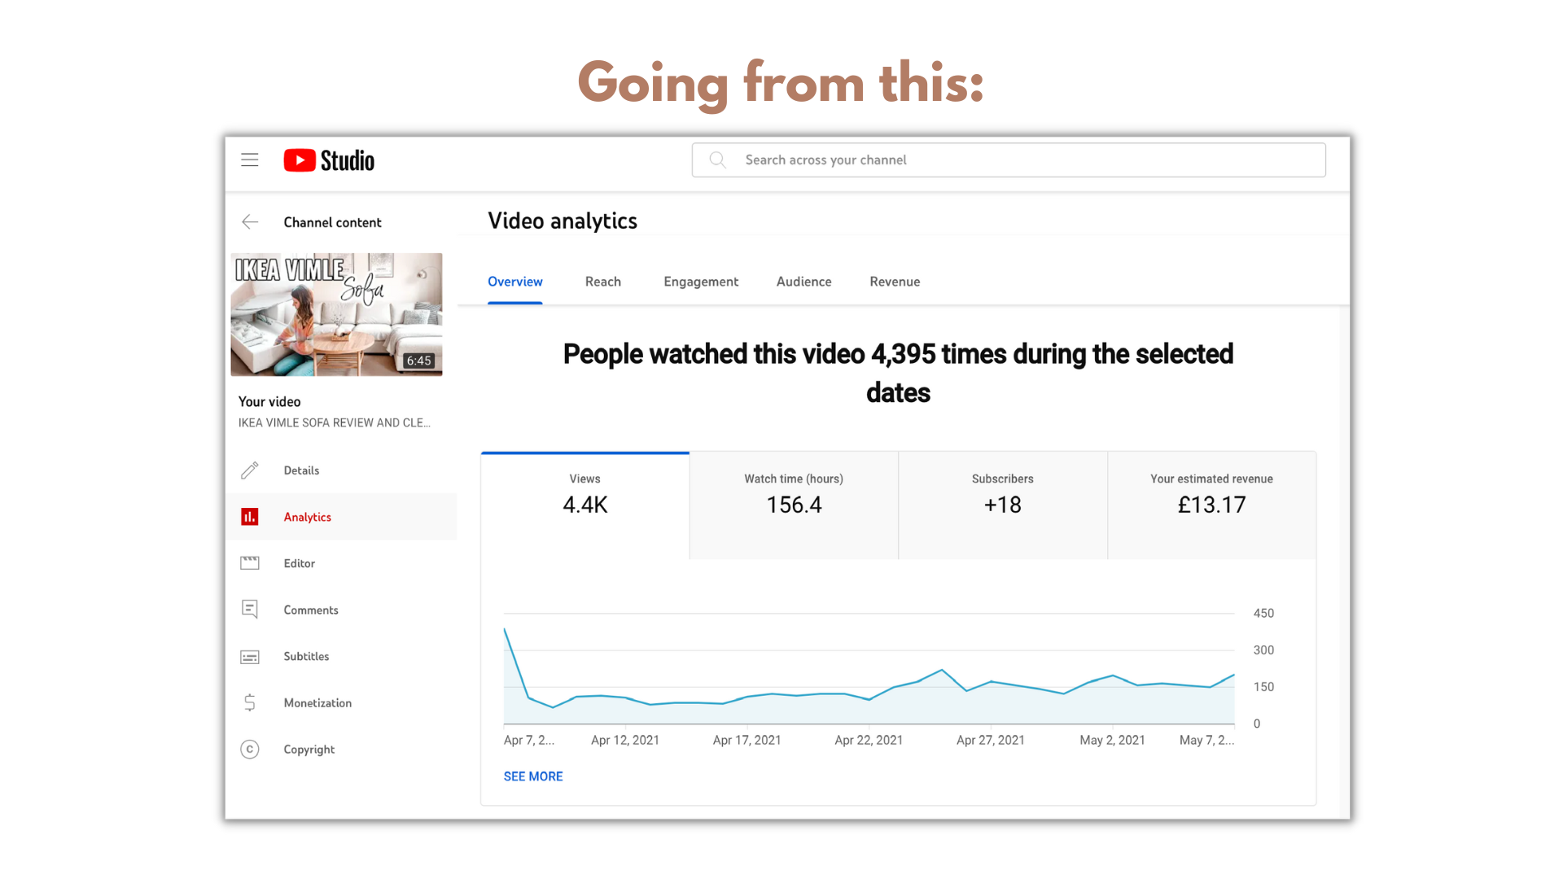Image resolution: width=1563 pixels, height=879 pixels.
Task: Click the Monetization dollar icon
Action: tap(250, 702)
